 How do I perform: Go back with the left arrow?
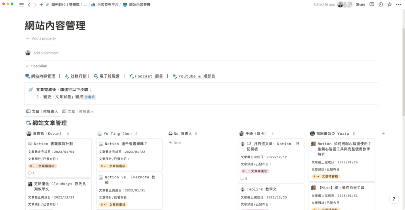[x=29, y=5]
